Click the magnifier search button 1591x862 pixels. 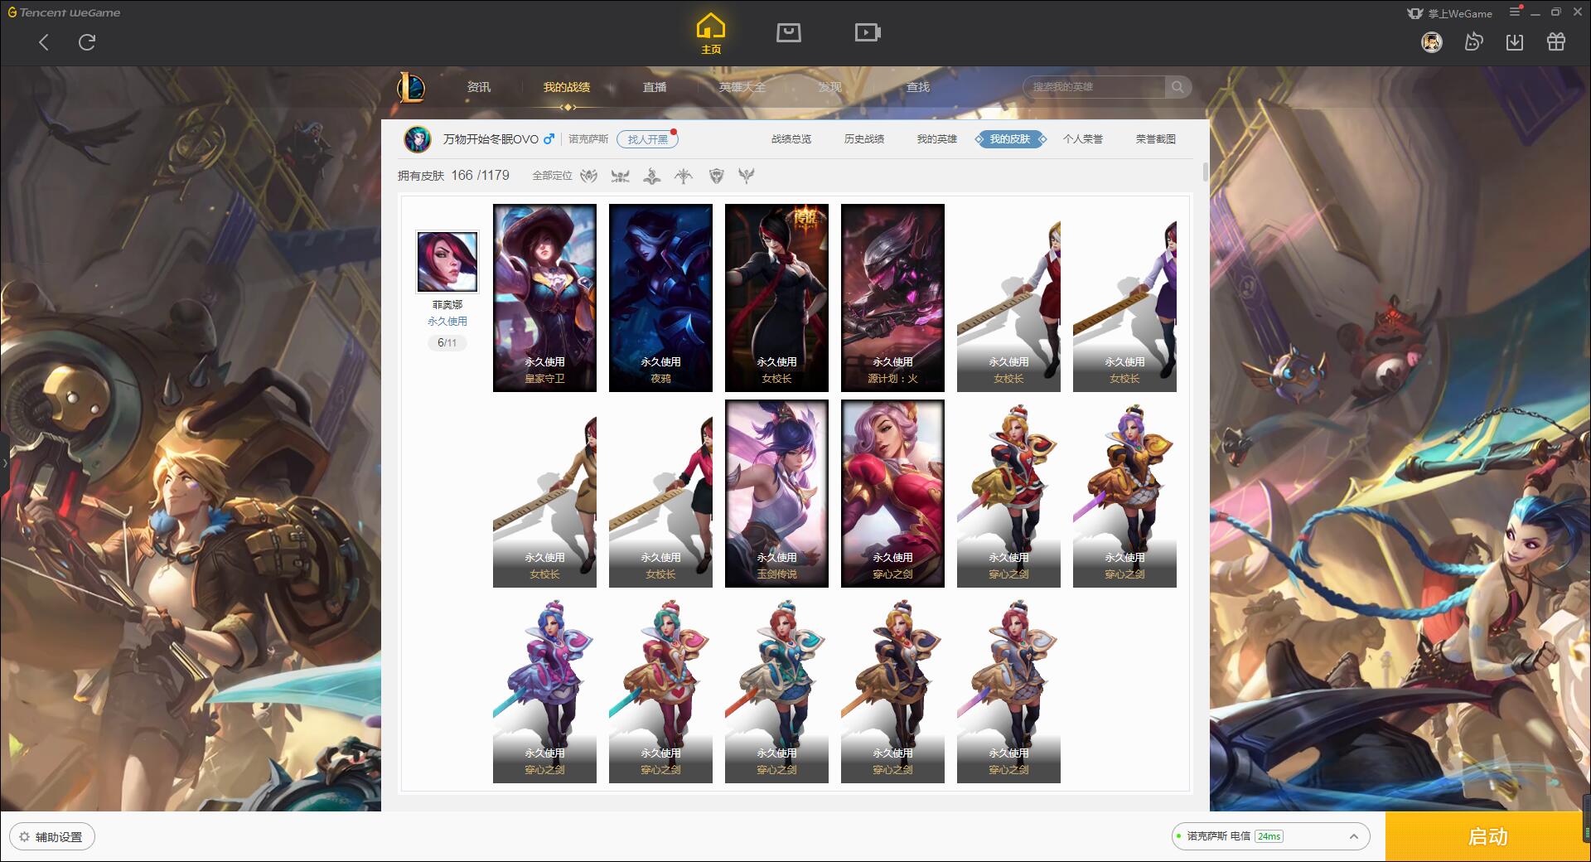pos(1178,87)
